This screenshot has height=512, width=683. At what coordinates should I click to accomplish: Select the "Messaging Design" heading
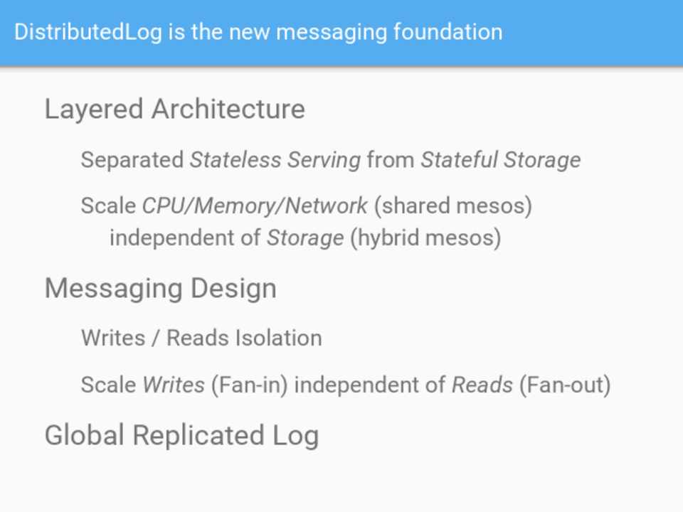(x=160, y=289)
